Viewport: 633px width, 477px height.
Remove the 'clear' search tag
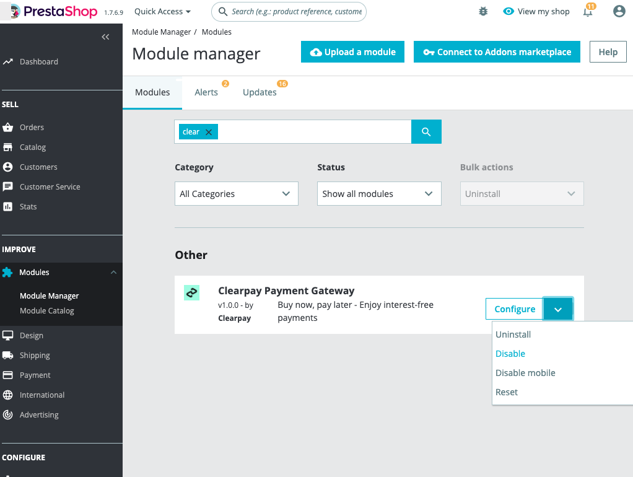(x=209, y=132)
